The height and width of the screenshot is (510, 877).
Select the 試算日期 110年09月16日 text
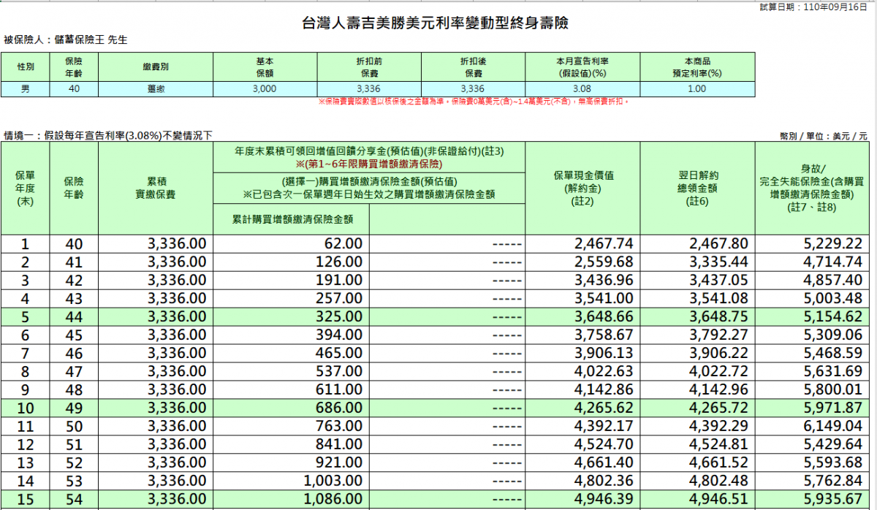(813, 6)
